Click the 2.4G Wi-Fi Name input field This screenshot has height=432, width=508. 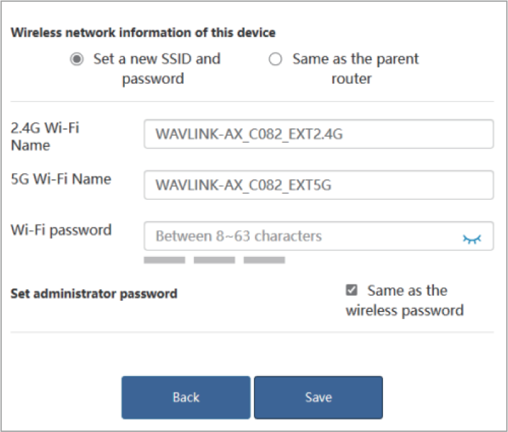[x=318, y=134]
